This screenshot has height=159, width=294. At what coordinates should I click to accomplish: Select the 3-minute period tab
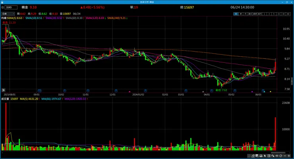pos(269,14)
